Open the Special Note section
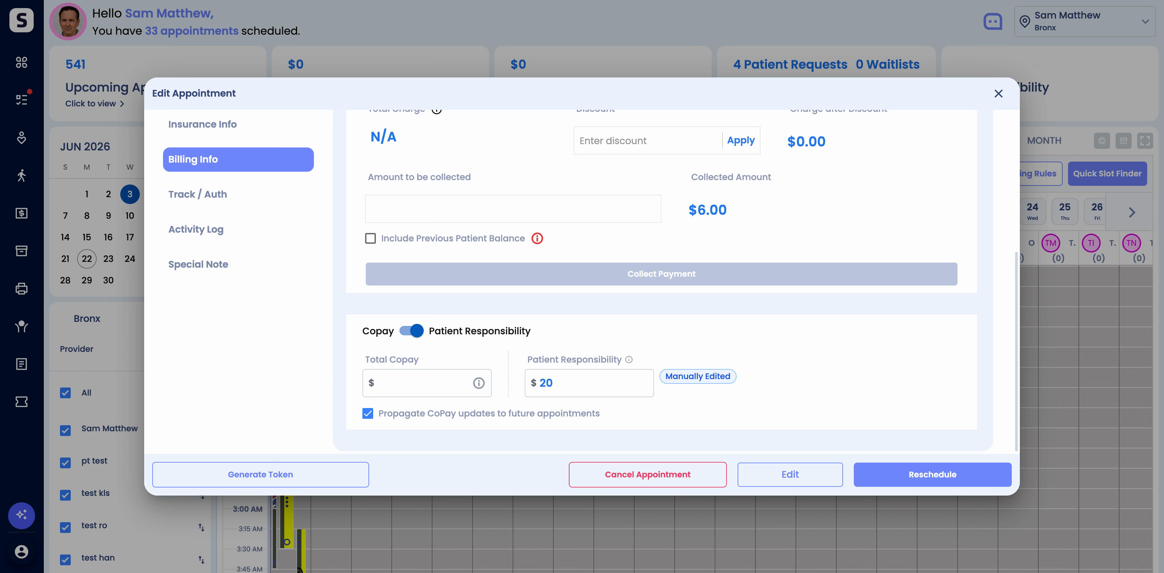The width and height of the screenshot is (1164, 573). pos(198,265)
